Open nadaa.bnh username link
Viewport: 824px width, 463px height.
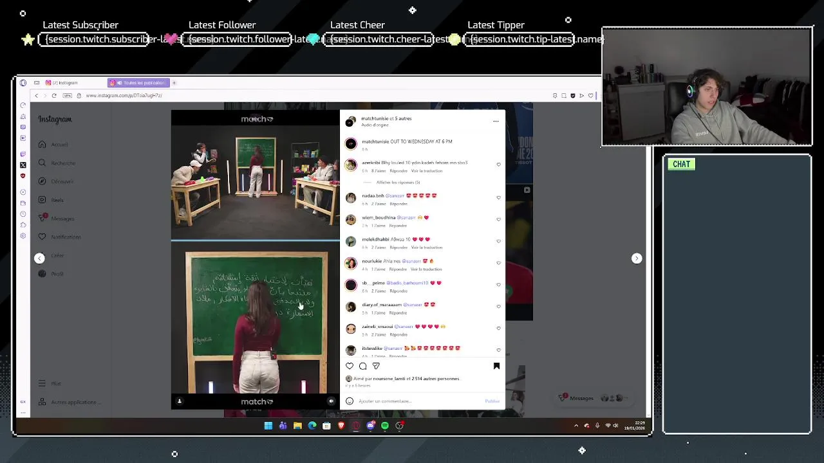pos(373,195)
